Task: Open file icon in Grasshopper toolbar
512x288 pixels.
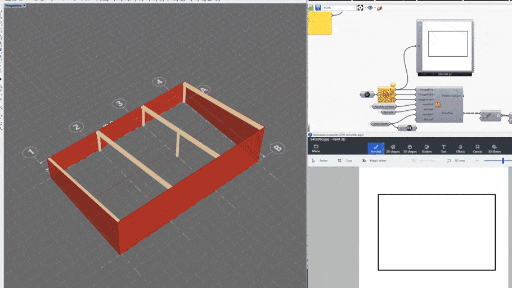Action: (x=311, y=8)
